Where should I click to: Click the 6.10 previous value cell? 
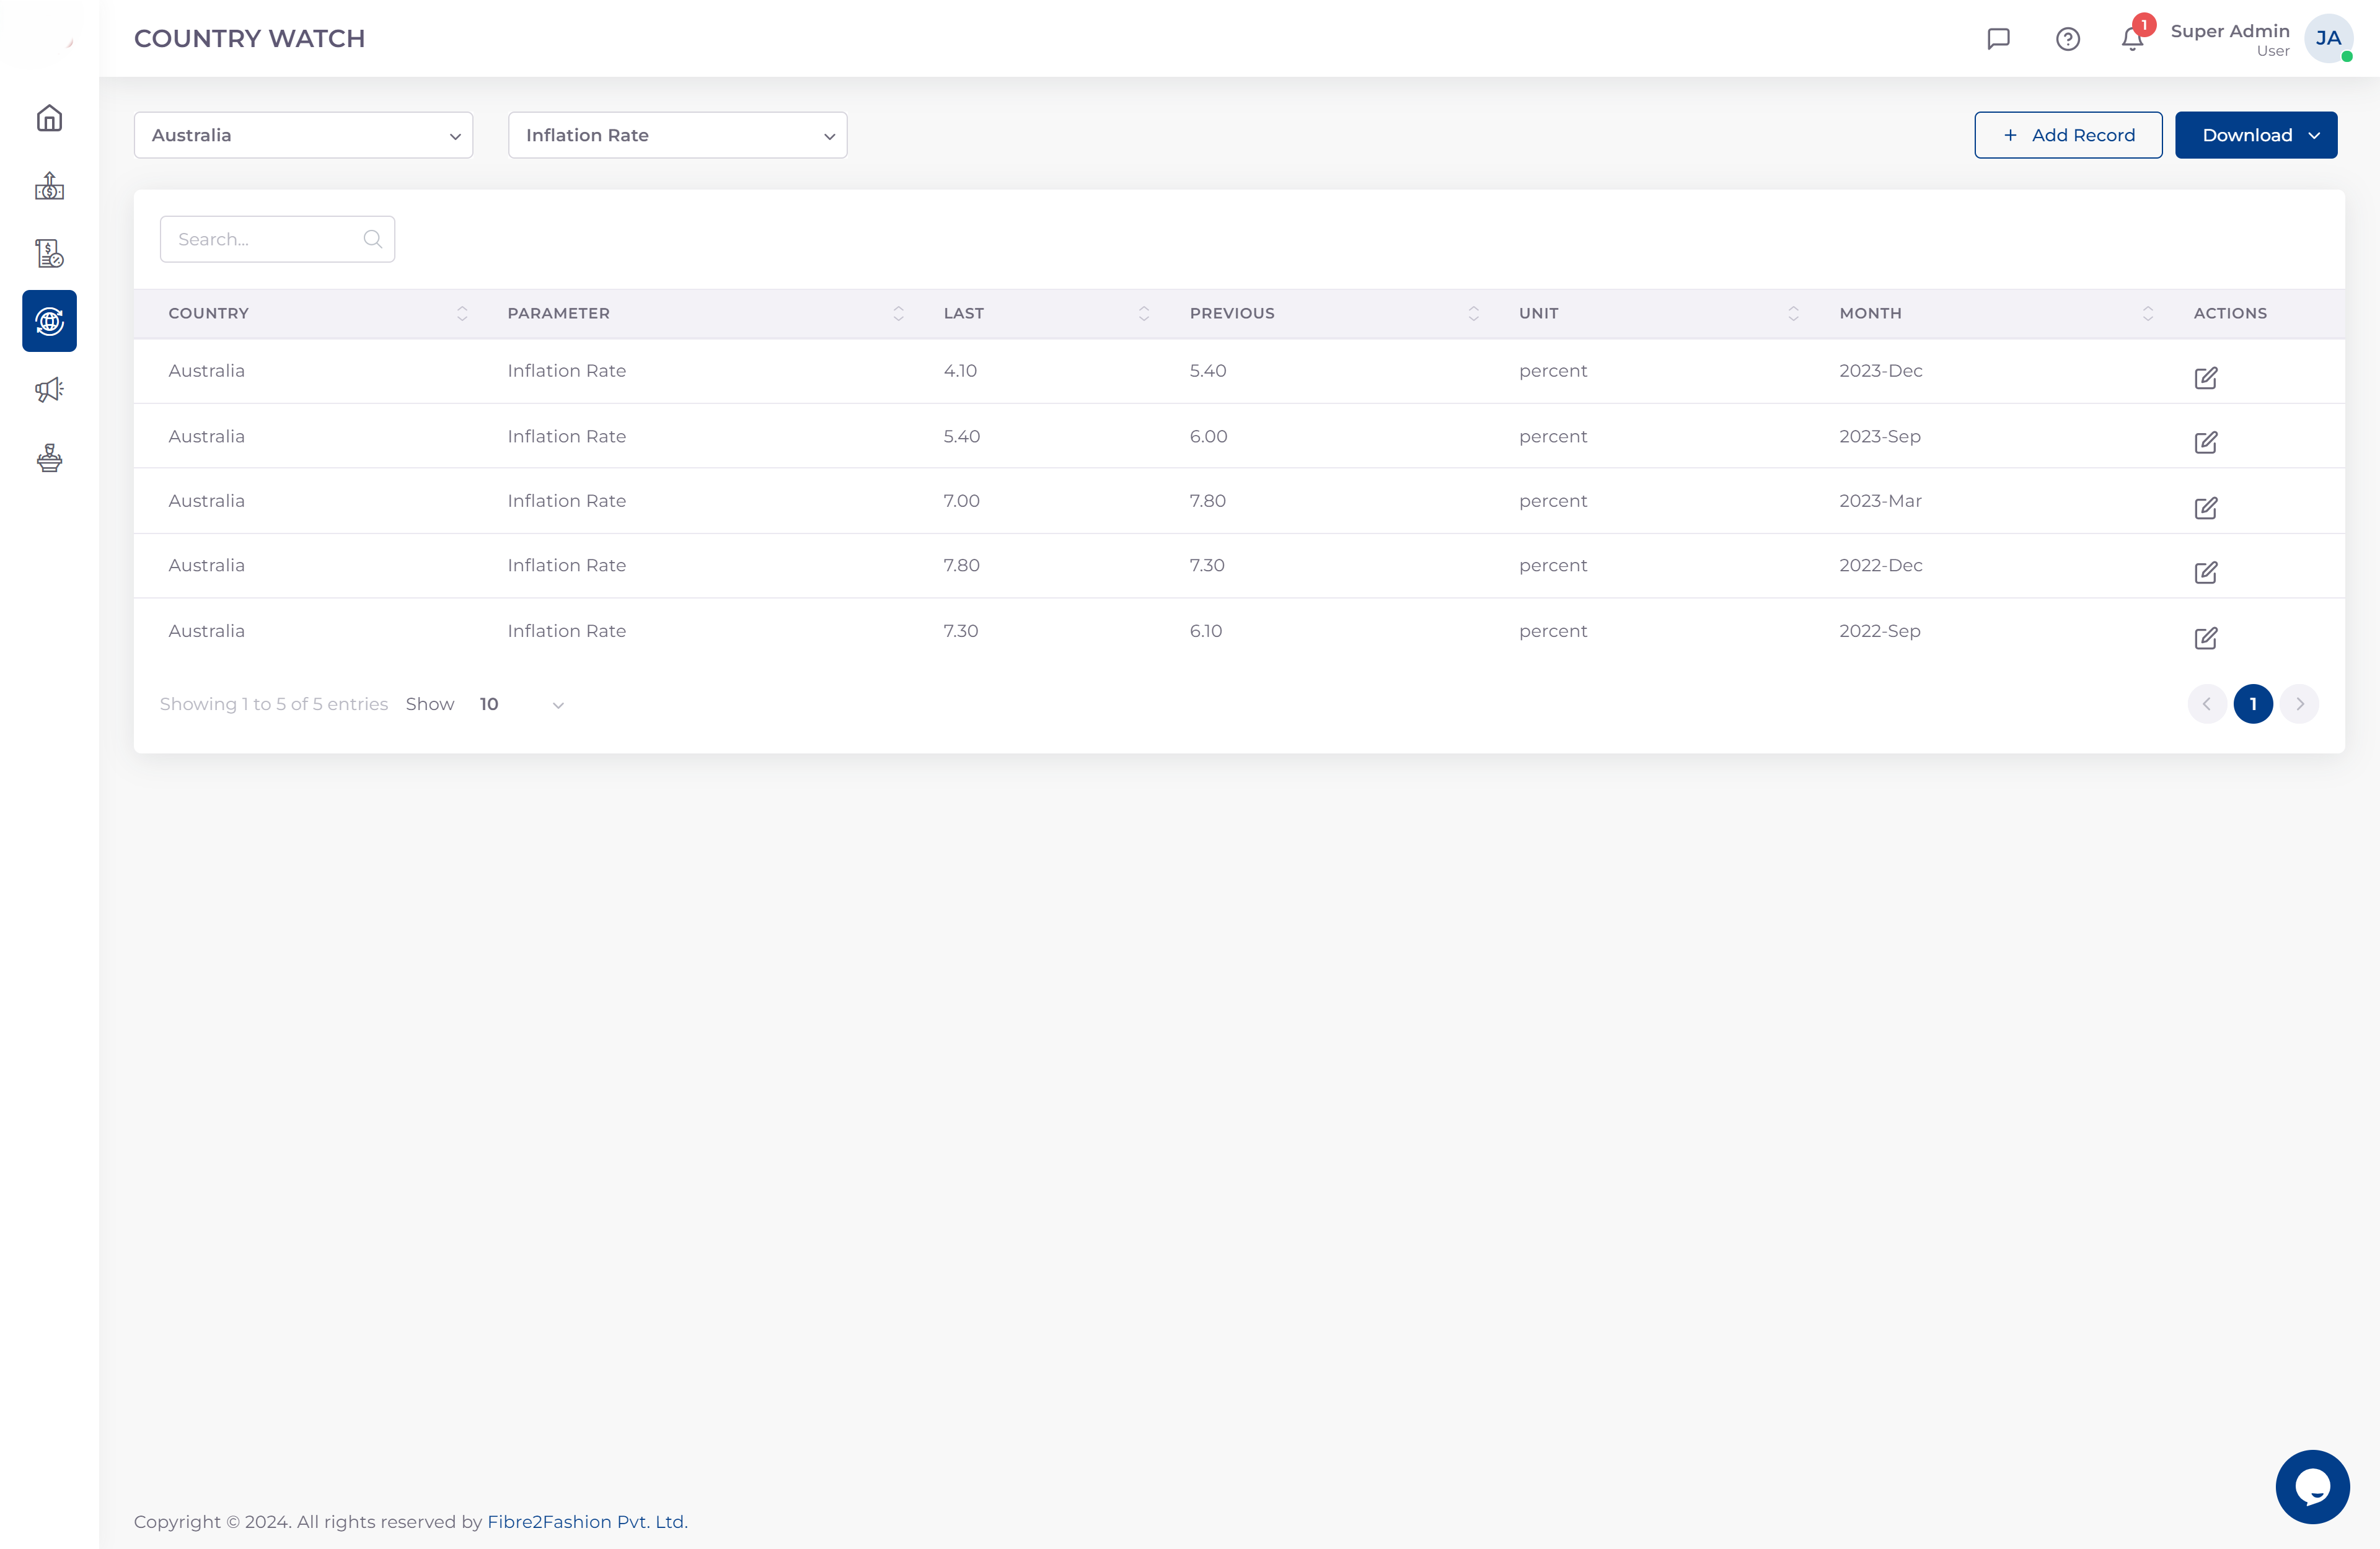(x=1205, y=631)
